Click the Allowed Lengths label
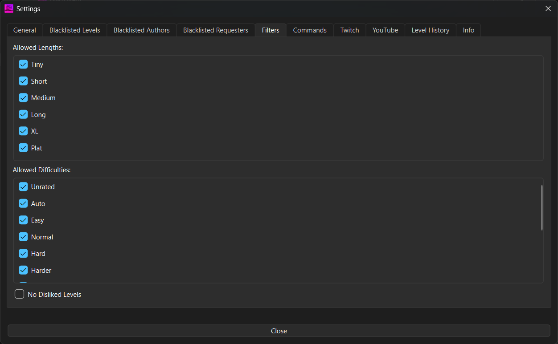558x344 pixels. pyautogui.click(x=38, y=48)
